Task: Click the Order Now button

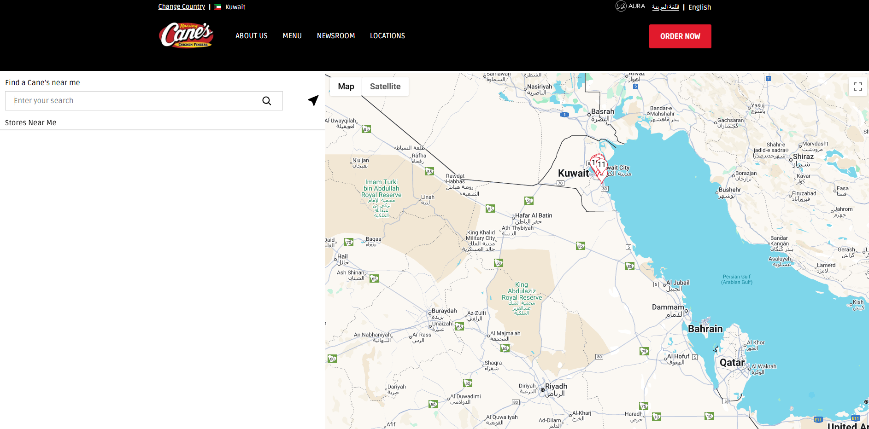Action: point(680,36)
